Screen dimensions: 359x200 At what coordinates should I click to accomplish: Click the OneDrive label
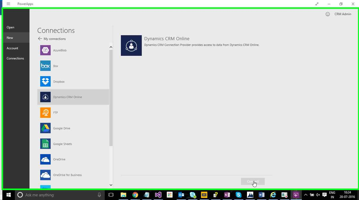coord(59,159)
